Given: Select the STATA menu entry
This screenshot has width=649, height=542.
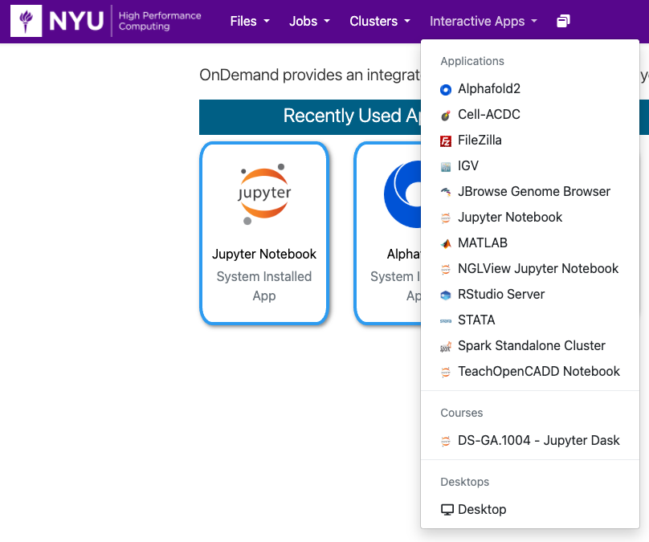Looking at the screenshot, I should [476, 320].
